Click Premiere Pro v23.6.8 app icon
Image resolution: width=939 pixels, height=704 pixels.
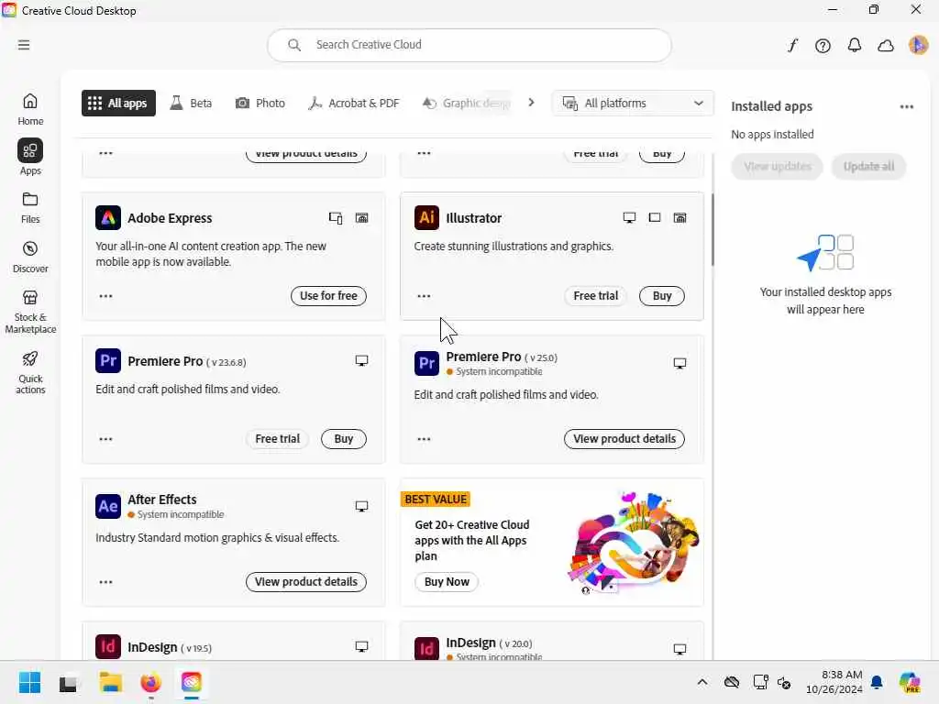(108, 361)
